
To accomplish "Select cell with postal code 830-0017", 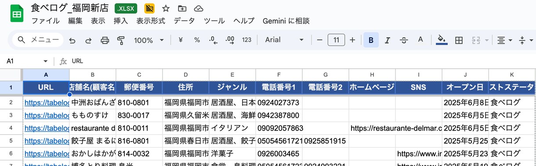I will (139, 116).
